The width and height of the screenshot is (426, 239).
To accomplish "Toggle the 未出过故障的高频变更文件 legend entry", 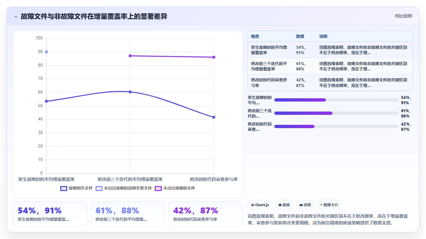I will [x=123, y=188].
